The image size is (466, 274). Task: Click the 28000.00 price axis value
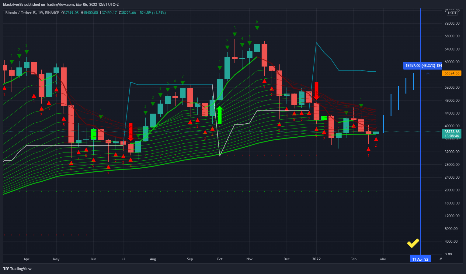452,165
